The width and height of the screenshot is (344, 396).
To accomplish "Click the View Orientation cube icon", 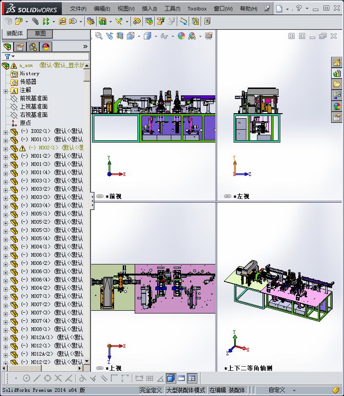I will (x=131, y=36).
